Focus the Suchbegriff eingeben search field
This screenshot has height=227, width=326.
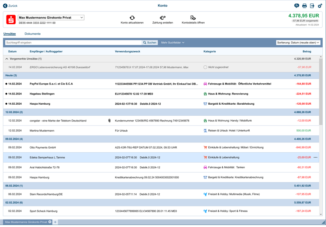point(73,43)
